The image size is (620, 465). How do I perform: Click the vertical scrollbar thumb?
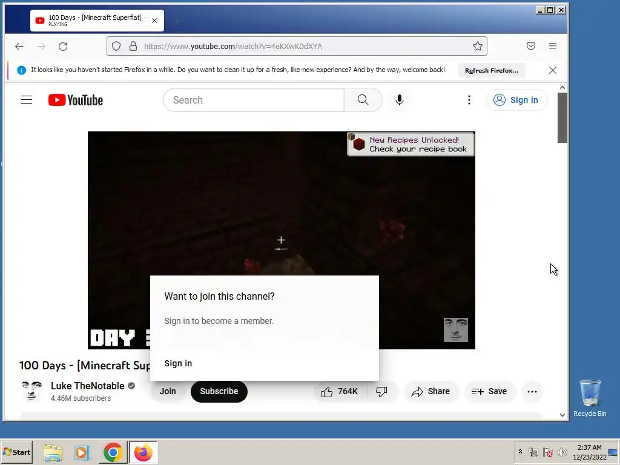(562, 117)
